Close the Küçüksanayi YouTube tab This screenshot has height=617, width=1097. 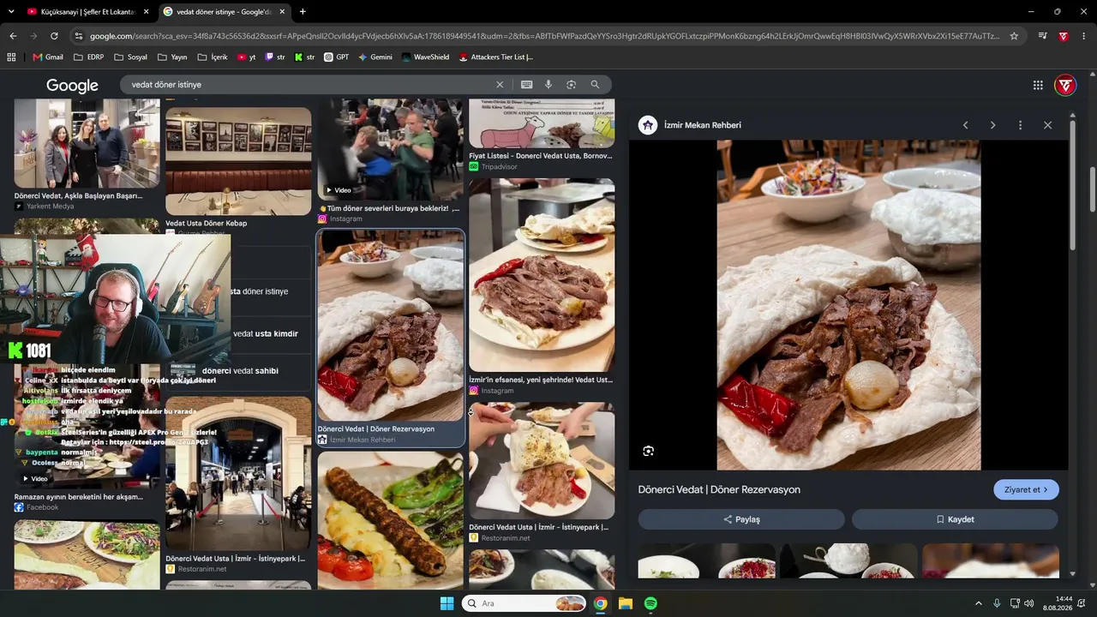point(146,12)
